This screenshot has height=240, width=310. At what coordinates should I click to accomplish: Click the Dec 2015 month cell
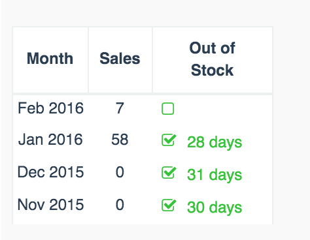click(50, 172)
